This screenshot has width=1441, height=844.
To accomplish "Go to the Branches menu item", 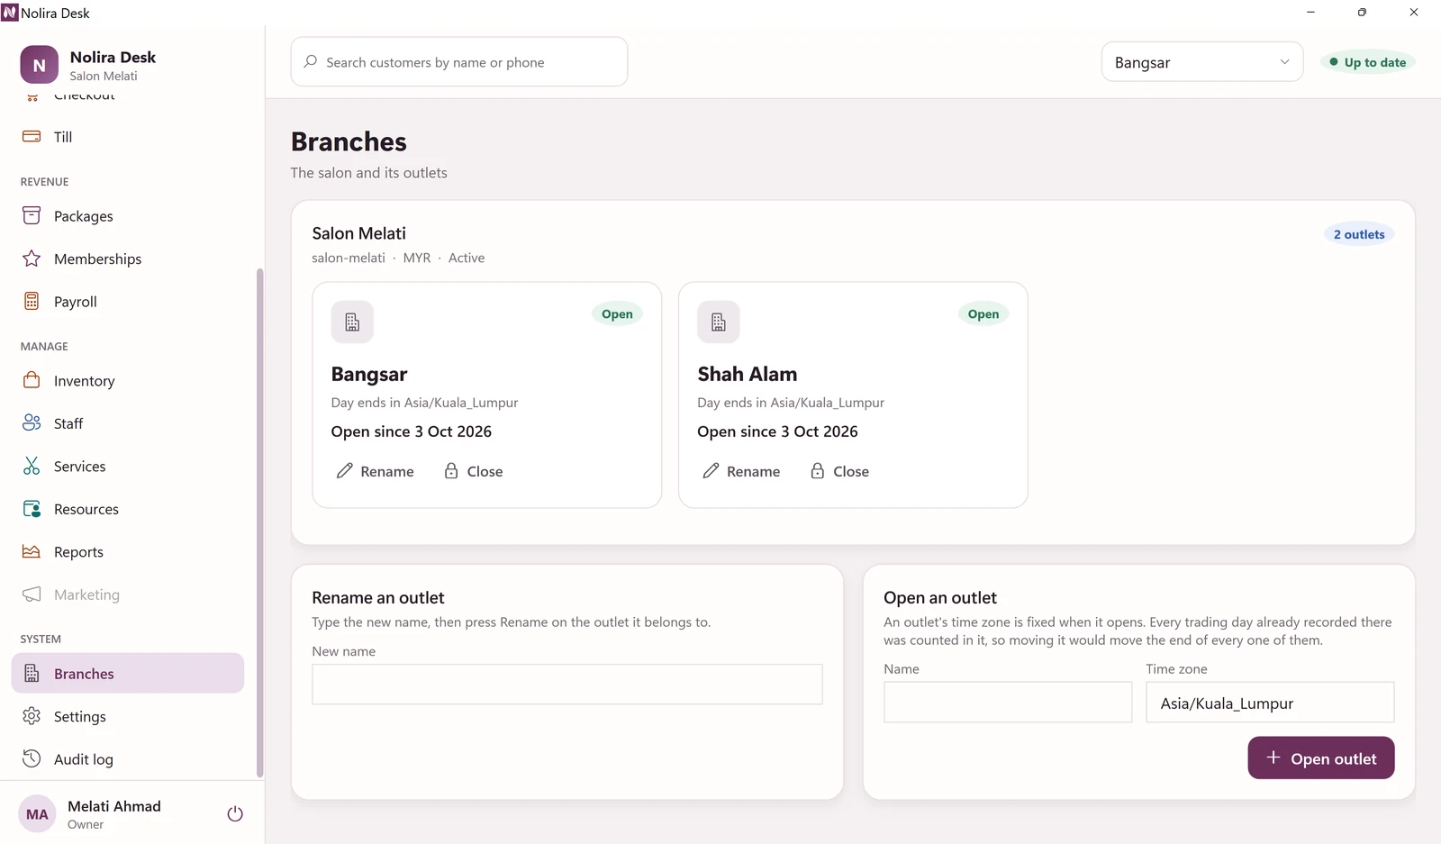I will click(128, 674).
